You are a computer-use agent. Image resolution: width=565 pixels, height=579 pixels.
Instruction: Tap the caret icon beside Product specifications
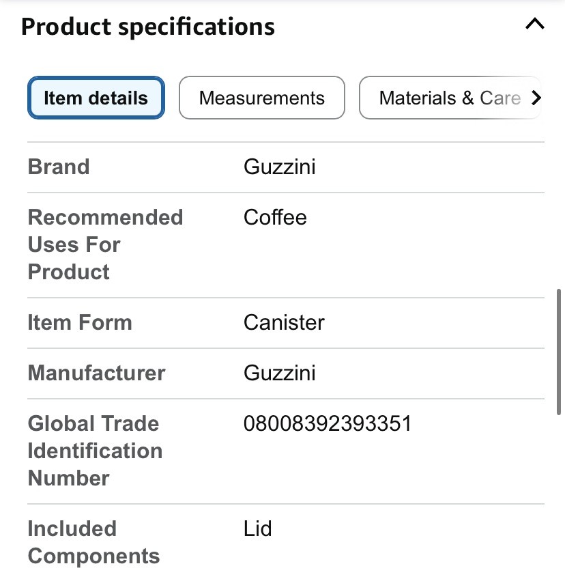click(534, 24)
